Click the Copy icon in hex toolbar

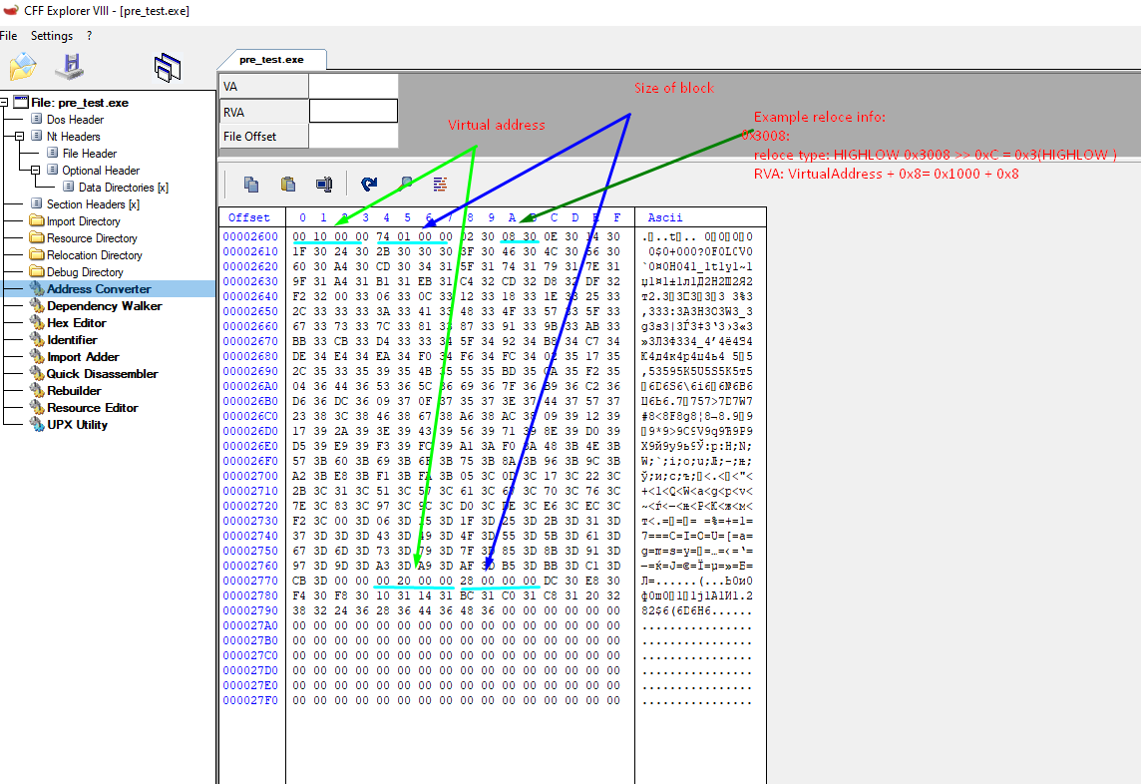(x=251, y=184)
